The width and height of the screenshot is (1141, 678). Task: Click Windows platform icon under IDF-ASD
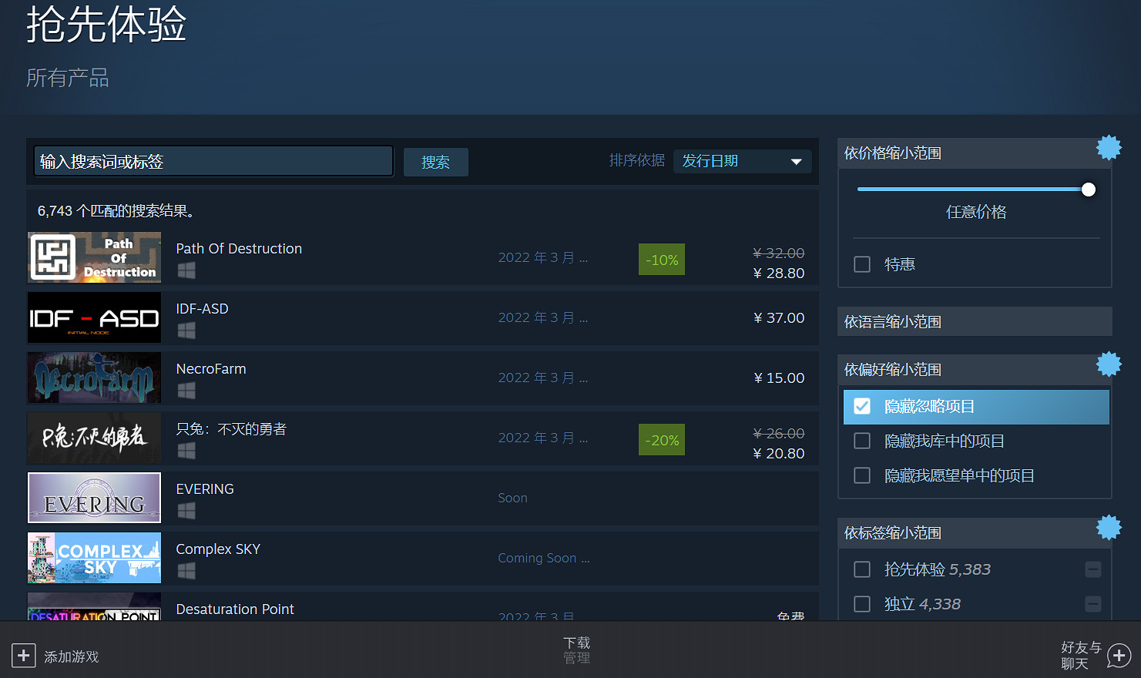pos(186,331)
